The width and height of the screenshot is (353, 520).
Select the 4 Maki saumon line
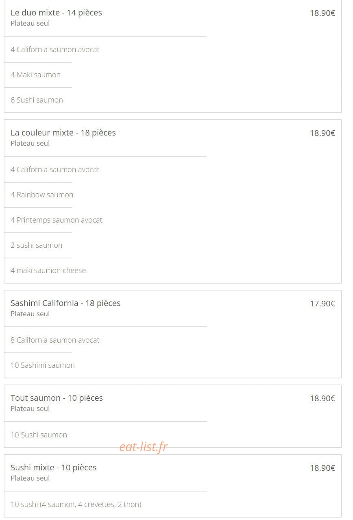[x=35, y=75]
